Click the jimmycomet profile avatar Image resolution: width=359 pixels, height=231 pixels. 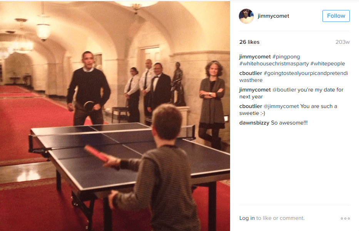click(x=246, y=16)
